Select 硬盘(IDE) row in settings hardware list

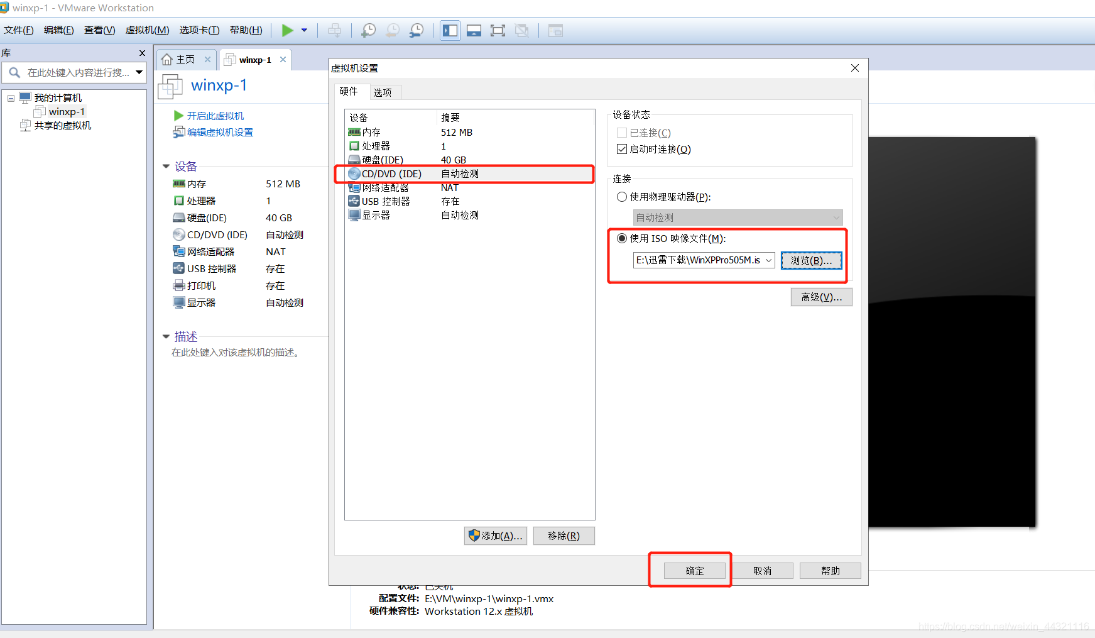tap(469, 160)
